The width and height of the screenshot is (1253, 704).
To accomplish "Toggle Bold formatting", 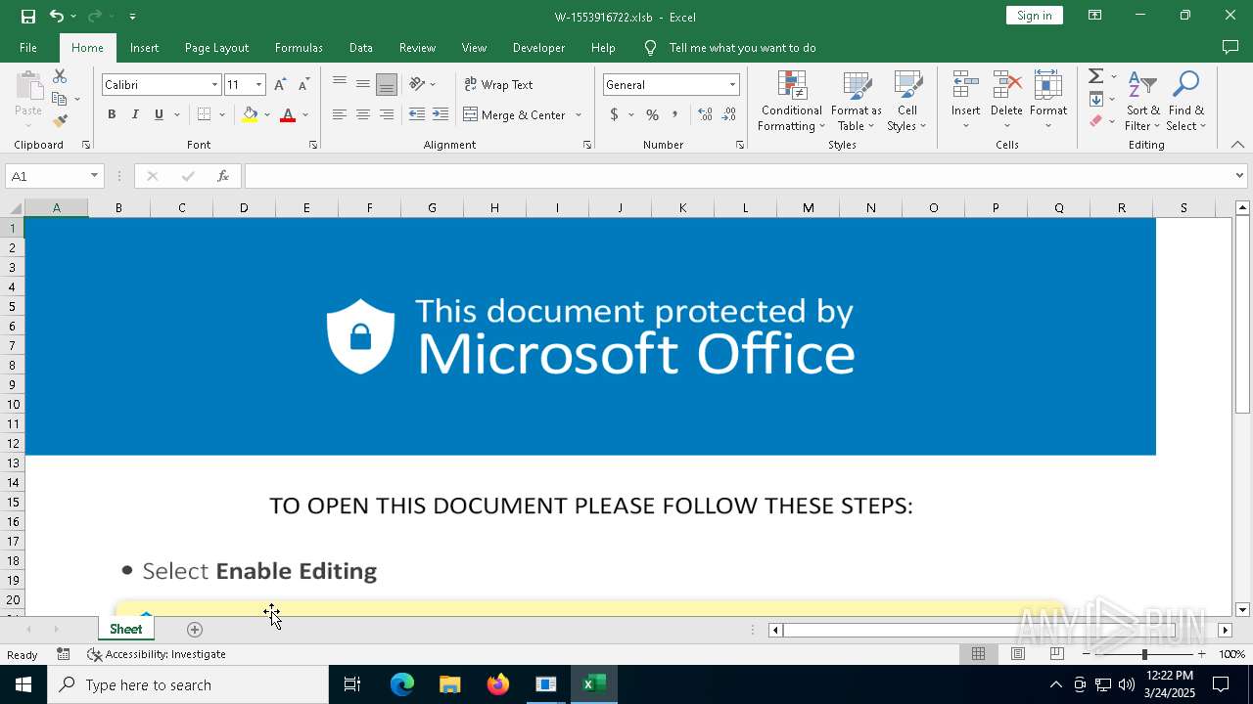I will [x=112, y=114].
